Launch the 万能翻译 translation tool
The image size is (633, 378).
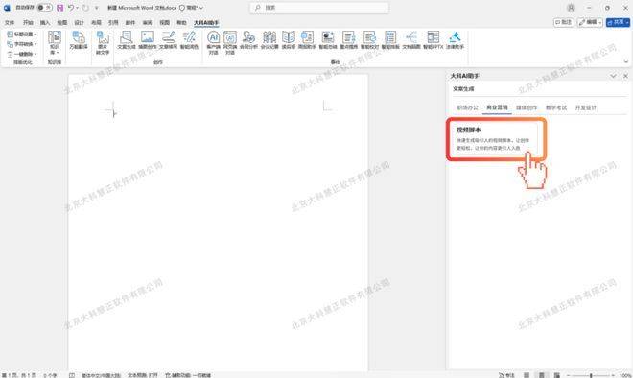pyautogui.click(x=79, y=40)
